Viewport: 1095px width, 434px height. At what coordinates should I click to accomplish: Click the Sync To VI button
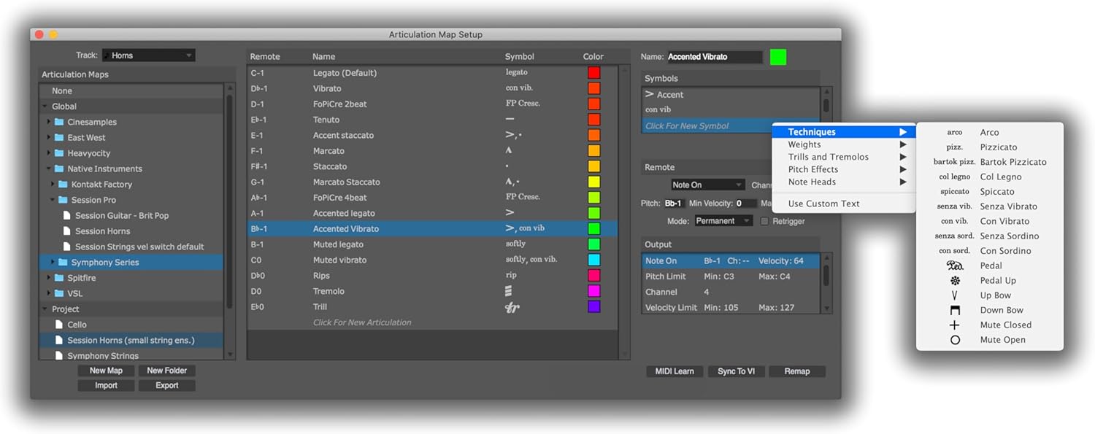tap(736, 371)
